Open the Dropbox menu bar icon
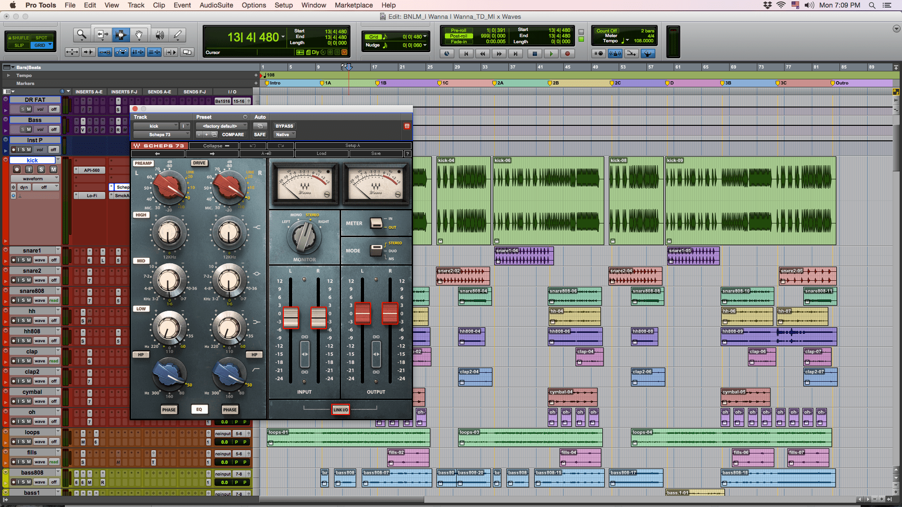This screenshot has width=902, height=507. [x=768, y=5]
